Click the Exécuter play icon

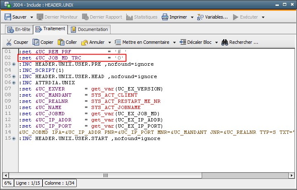(236, 17)
